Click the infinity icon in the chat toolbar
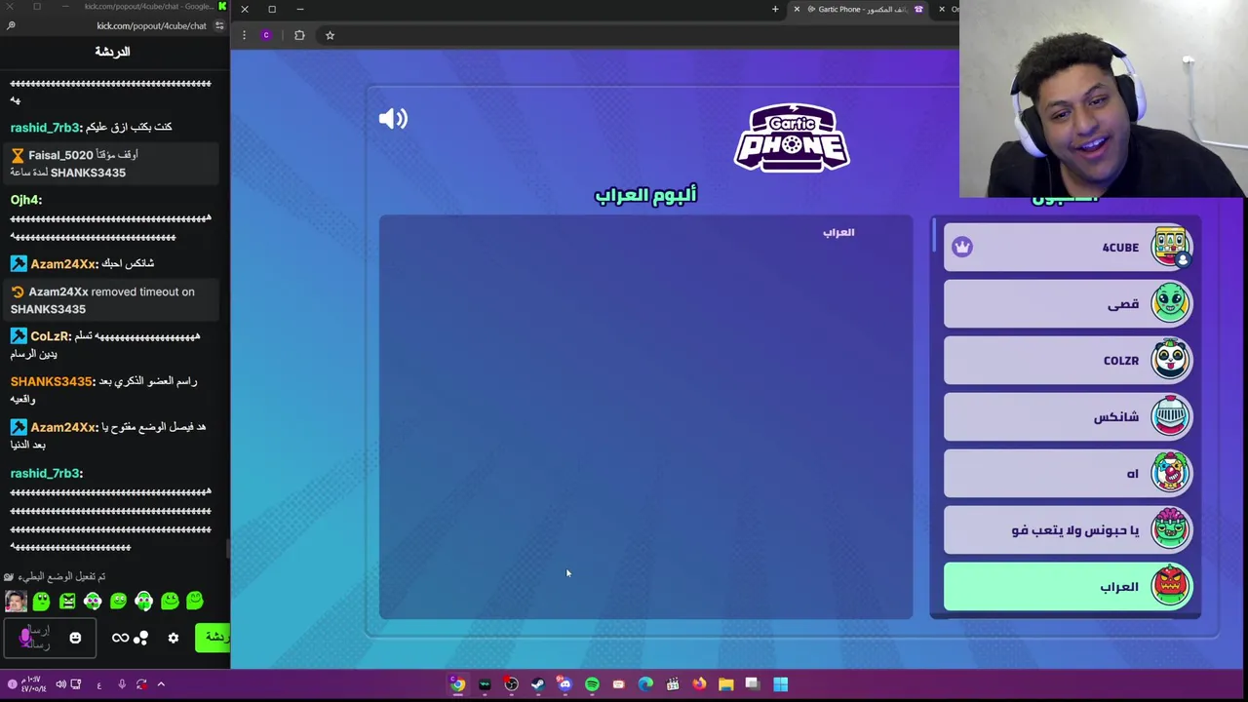 [120, 638]
